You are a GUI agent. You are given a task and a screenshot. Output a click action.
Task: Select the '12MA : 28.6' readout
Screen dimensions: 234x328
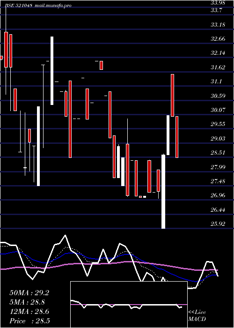click(29, 312)
